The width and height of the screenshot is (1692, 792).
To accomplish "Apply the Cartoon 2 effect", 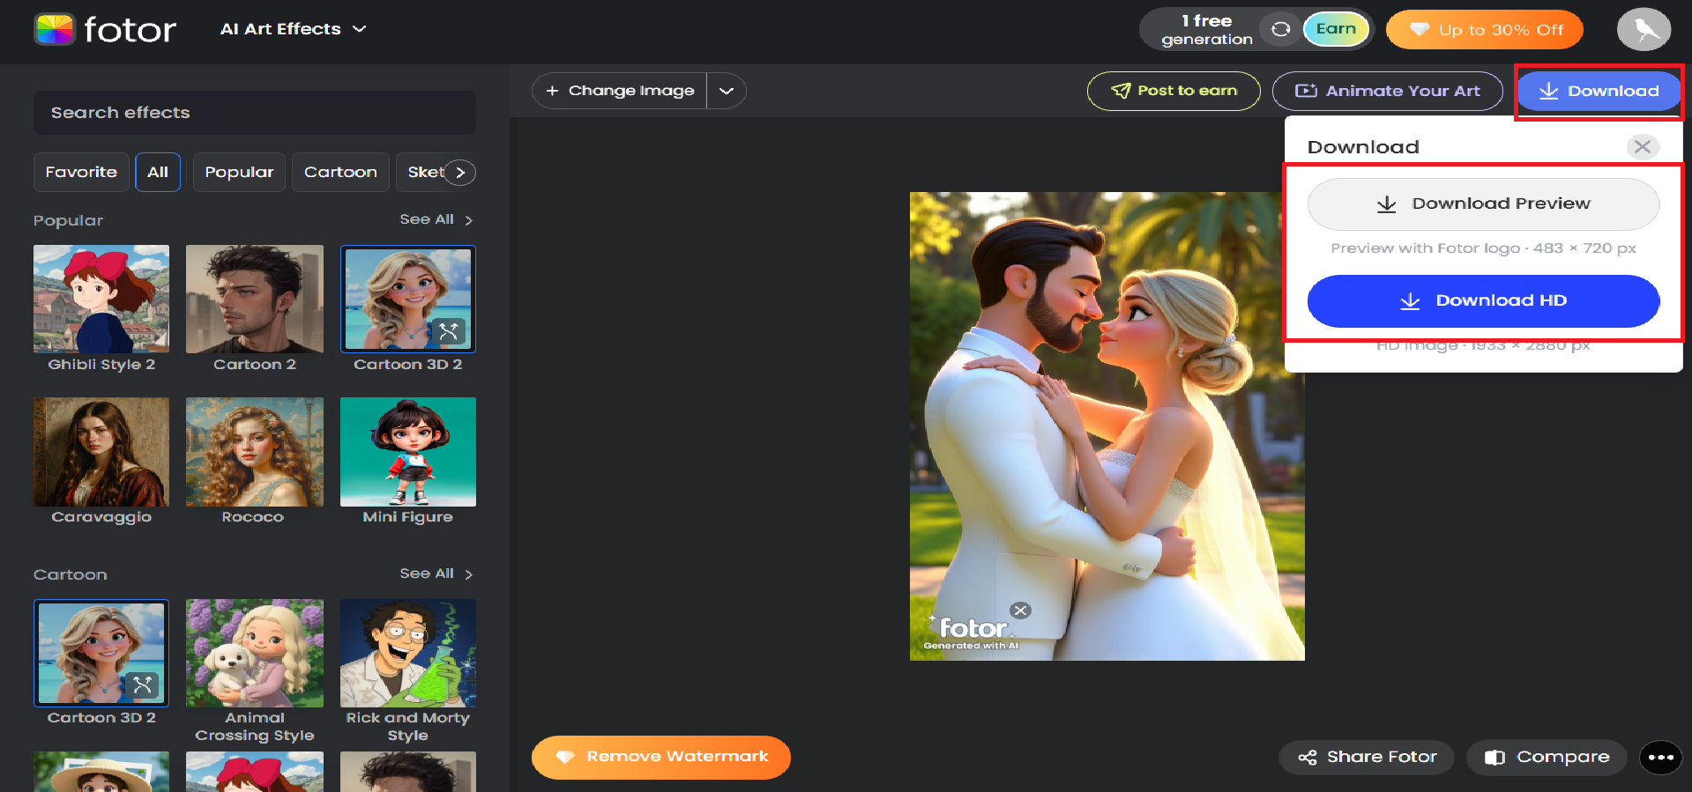I will (x=255, y=308).
